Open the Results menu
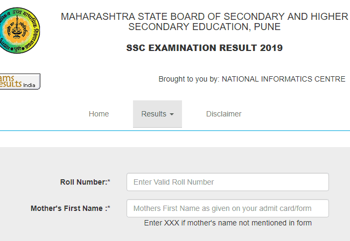The image size is (350, 241). [x=153, y=114]
